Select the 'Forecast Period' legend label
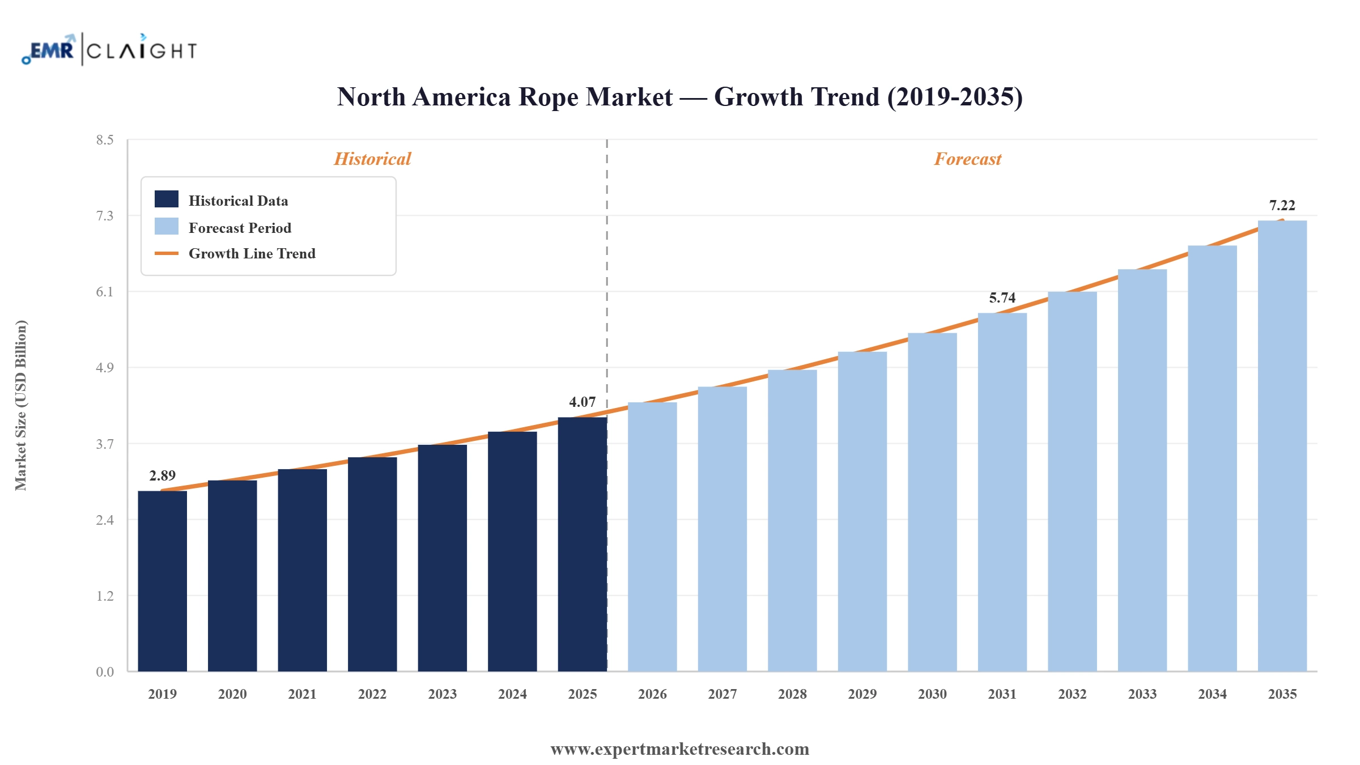The width and height of the screenshot is (1360, 765). pos(240,228)
